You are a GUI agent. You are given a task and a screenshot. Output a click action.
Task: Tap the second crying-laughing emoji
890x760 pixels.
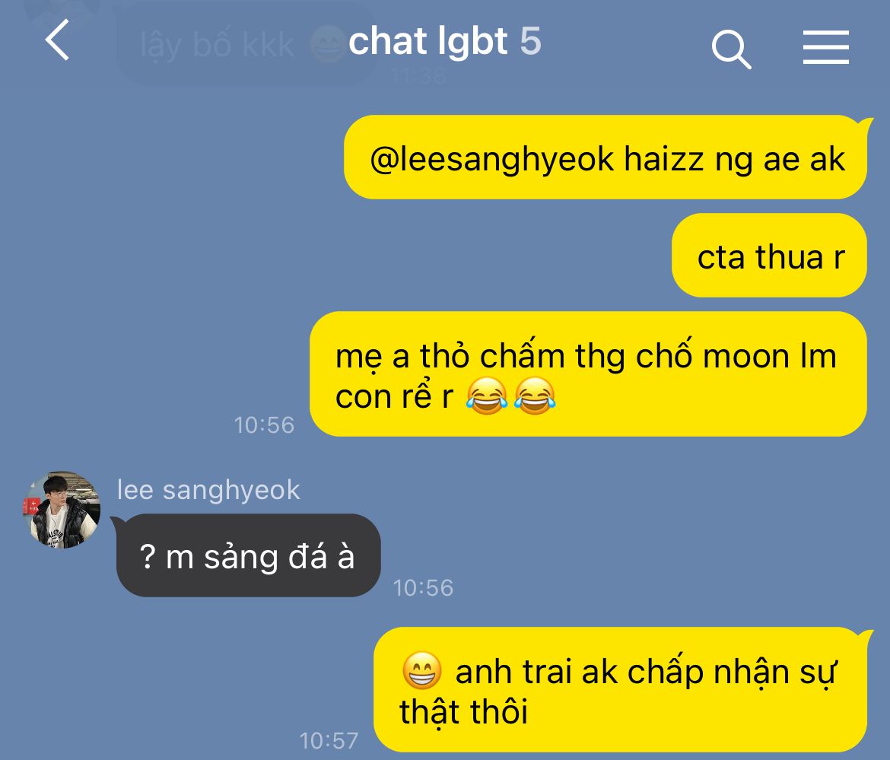click(535, 396)
